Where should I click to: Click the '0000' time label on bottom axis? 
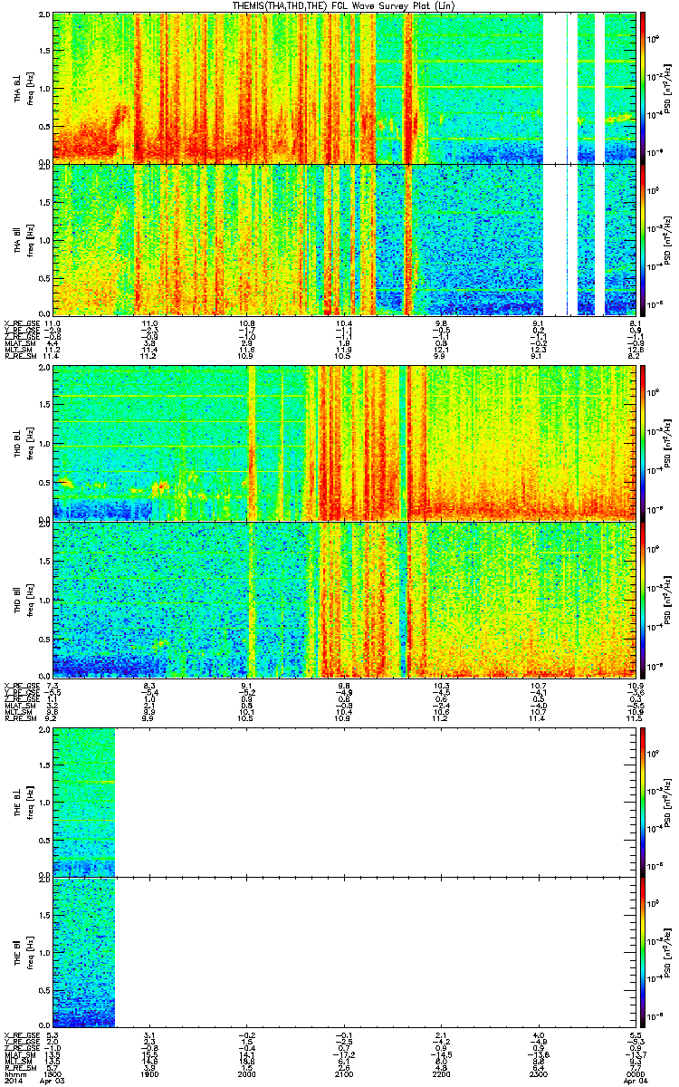tap(635, 1075)
